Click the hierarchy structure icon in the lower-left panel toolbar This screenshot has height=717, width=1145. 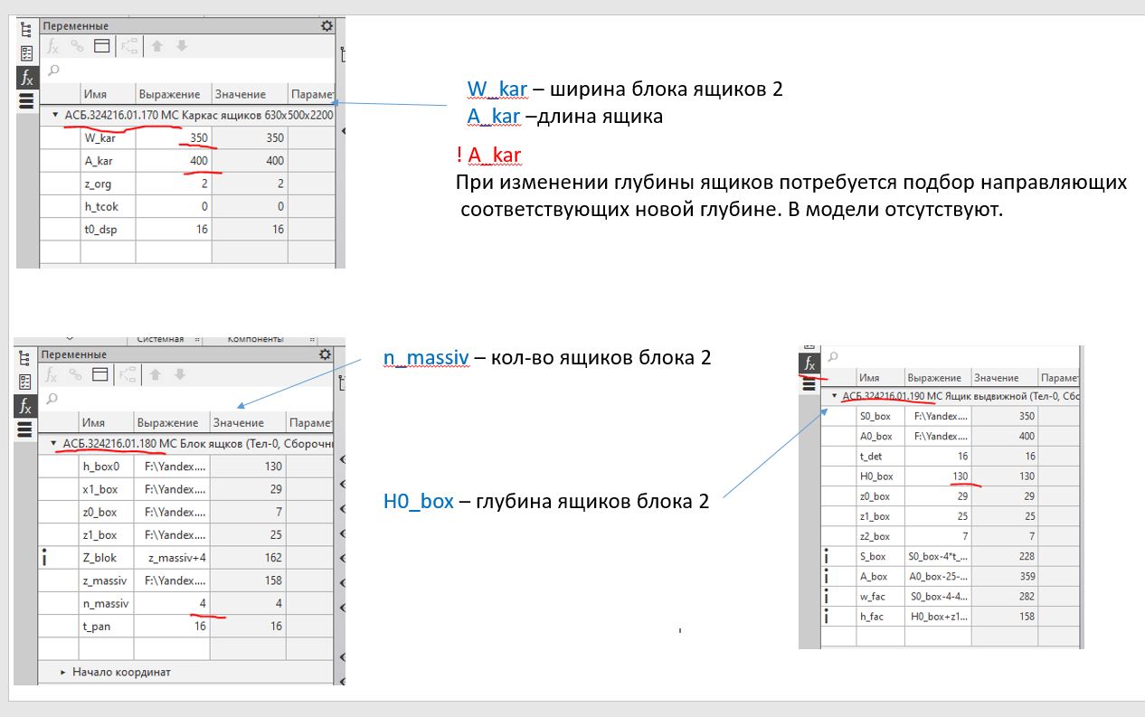tap(127, 374)
